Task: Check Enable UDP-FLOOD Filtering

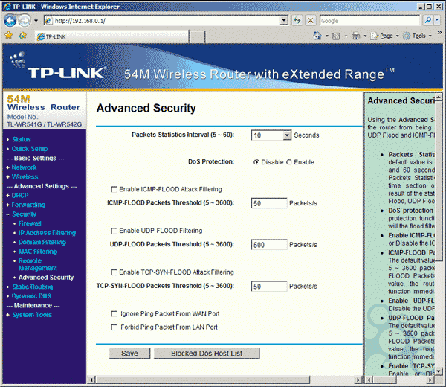Action: [x=114, y=231]
